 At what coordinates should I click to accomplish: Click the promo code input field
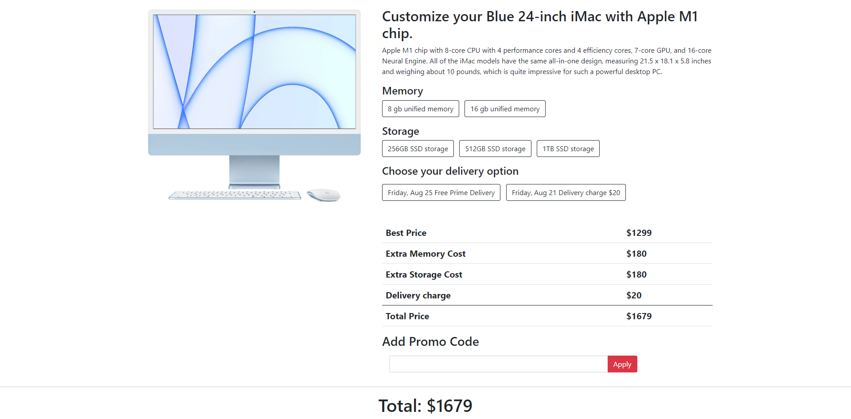point(498,364)
